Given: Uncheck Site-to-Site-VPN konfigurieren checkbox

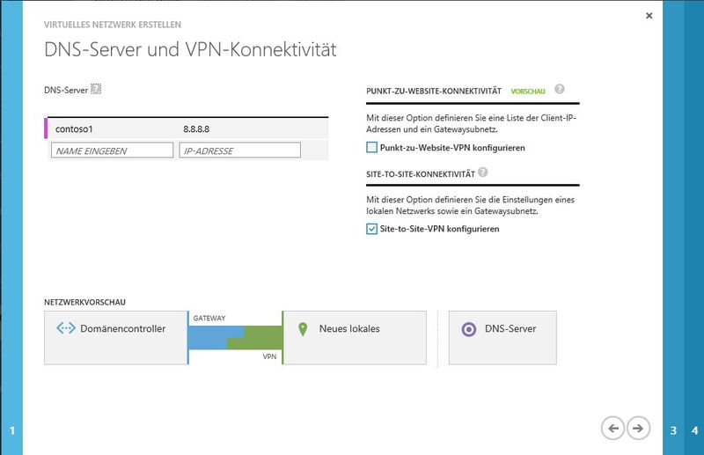Looking at the screenshot, I should pyautogui.click(x=371, y=229).
